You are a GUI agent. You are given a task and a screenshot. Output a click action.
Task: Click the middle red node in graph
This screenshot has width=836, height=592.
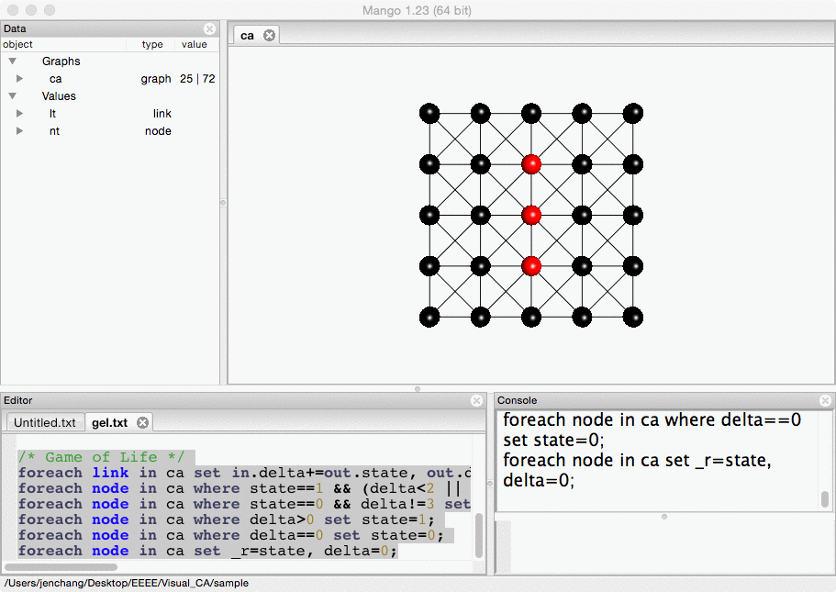[530, 215]
